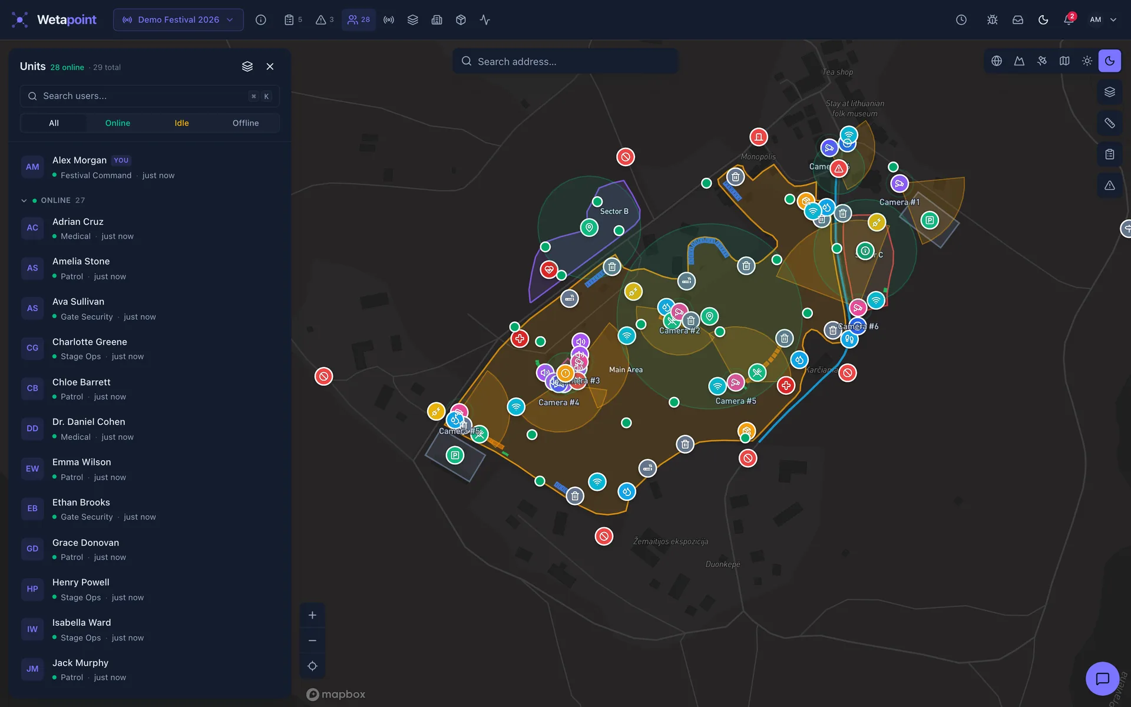The height and width of the screenshot is (707, 1131).
Task: Select Henry Powell unit row
Action: tap(150, 589)
